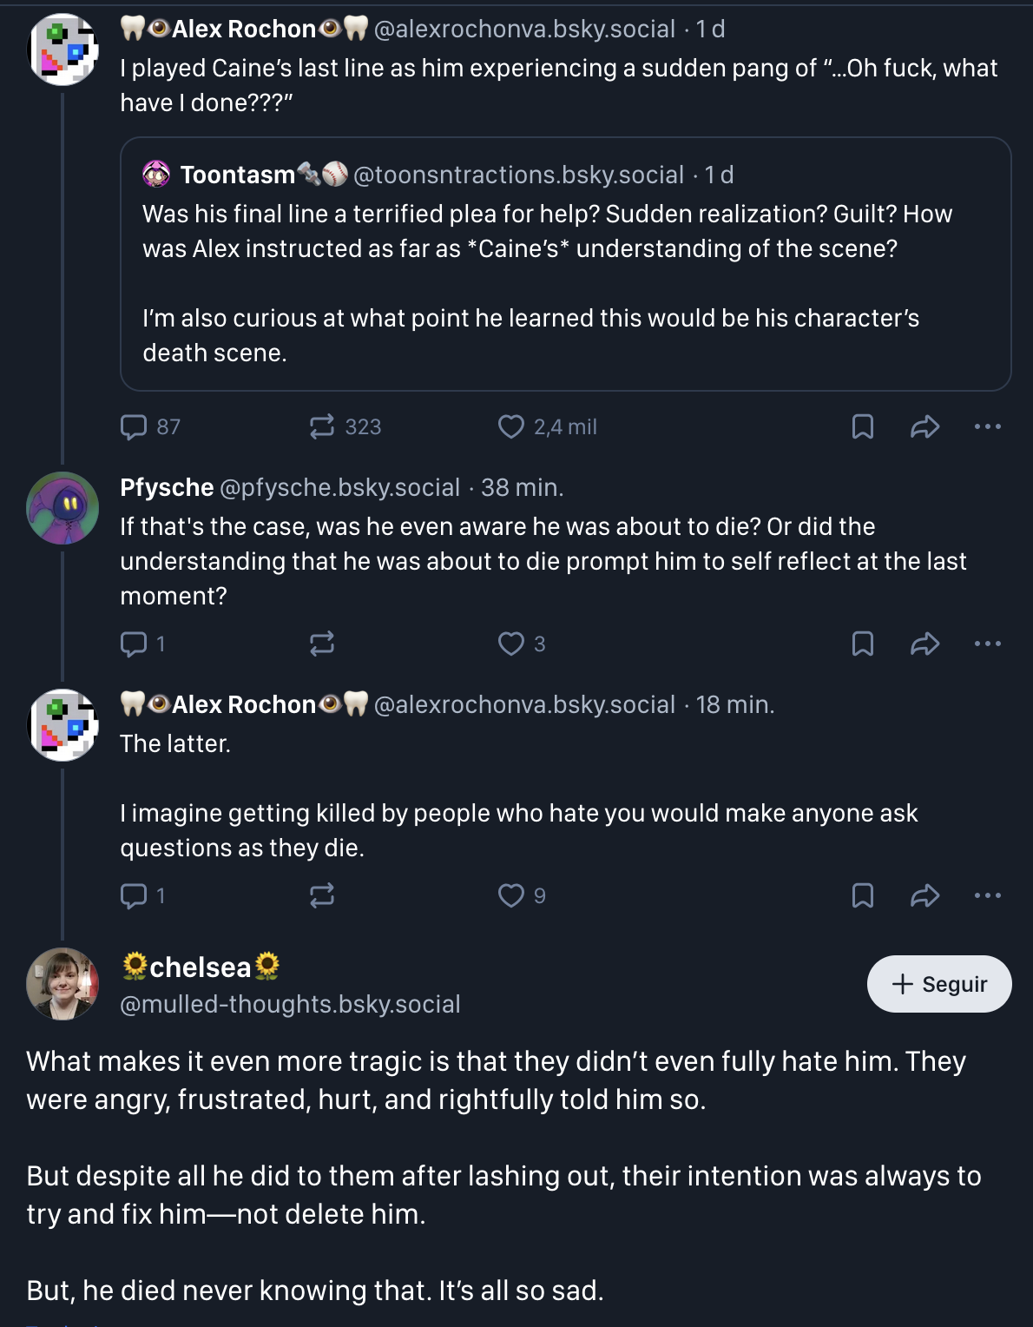
Task: Open more options on Pfysche's post
Action: (x=988, y=644)
